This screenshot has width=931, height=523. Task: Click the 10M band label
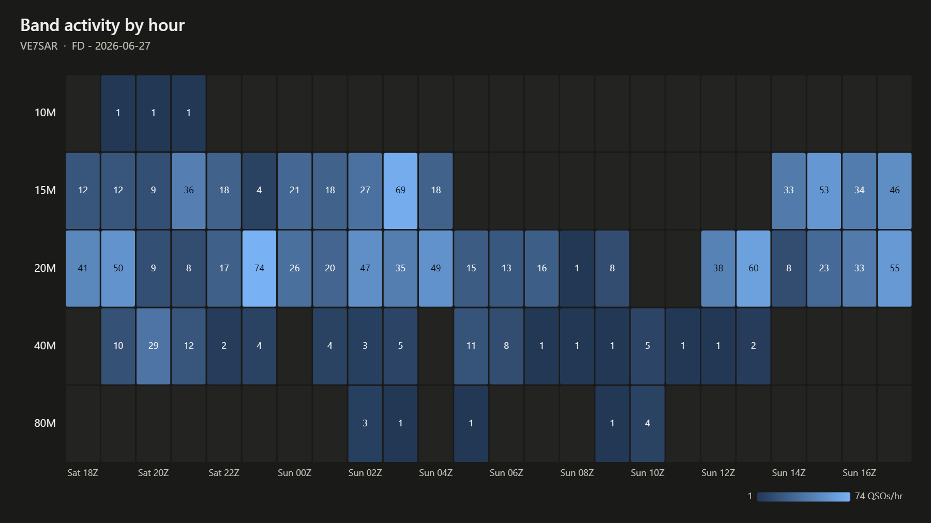click(x=45, y=113)
